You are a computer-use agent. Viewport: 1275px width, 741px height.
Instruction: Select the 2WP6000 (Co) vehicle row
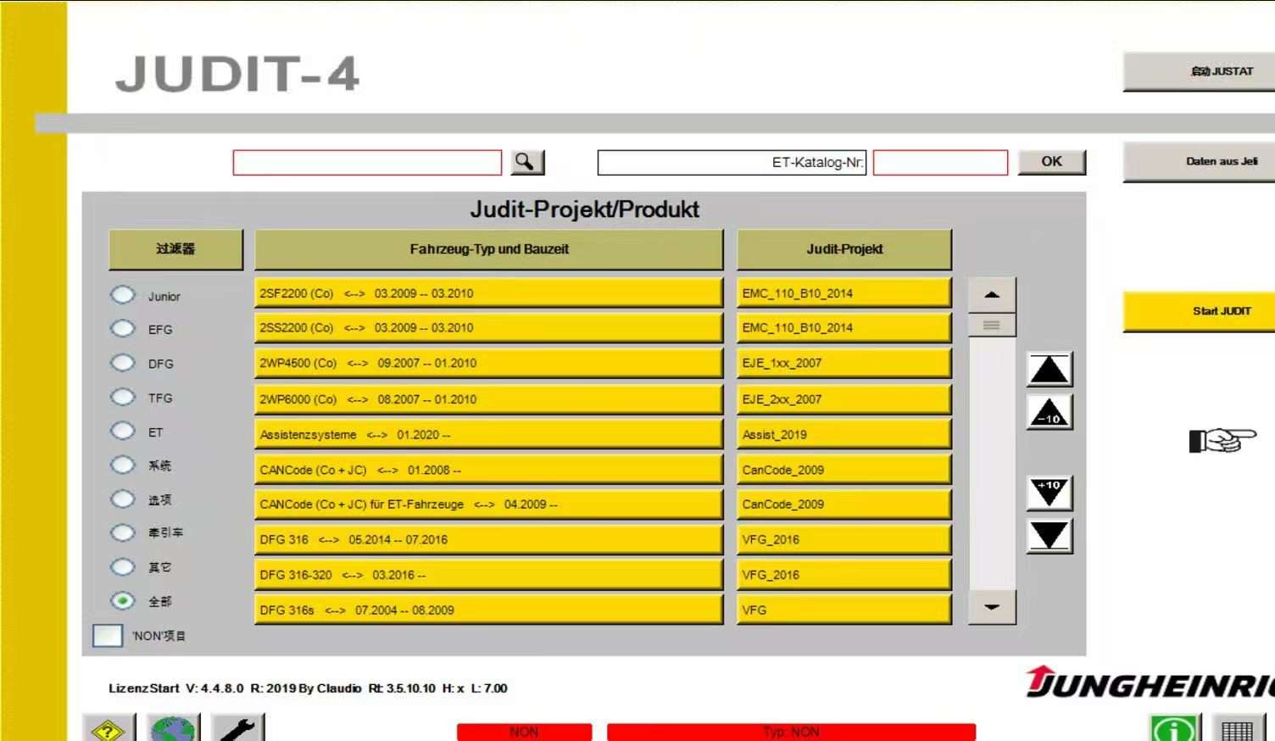click(x=489, y=399)
